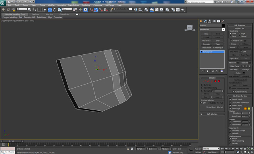Collapse the Selection rollout
This screenshot has width=254, height=154.
click(x=212, y=78)
